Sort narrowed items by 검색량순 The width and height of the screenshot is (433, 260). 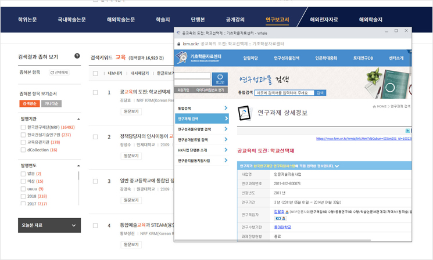coord(30,103)
